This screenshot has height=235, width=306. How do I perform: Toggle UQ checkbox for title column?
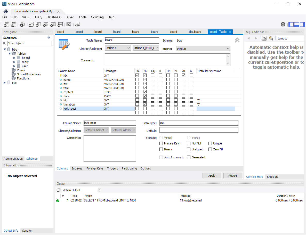[152, 88]
